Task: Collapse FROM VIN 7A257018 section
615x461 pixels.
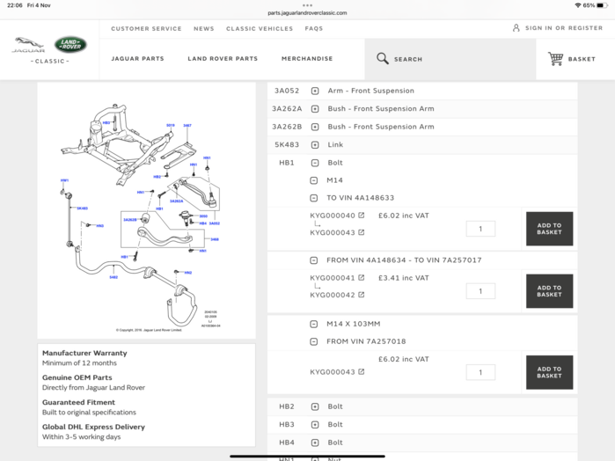Action: (314, 341)
